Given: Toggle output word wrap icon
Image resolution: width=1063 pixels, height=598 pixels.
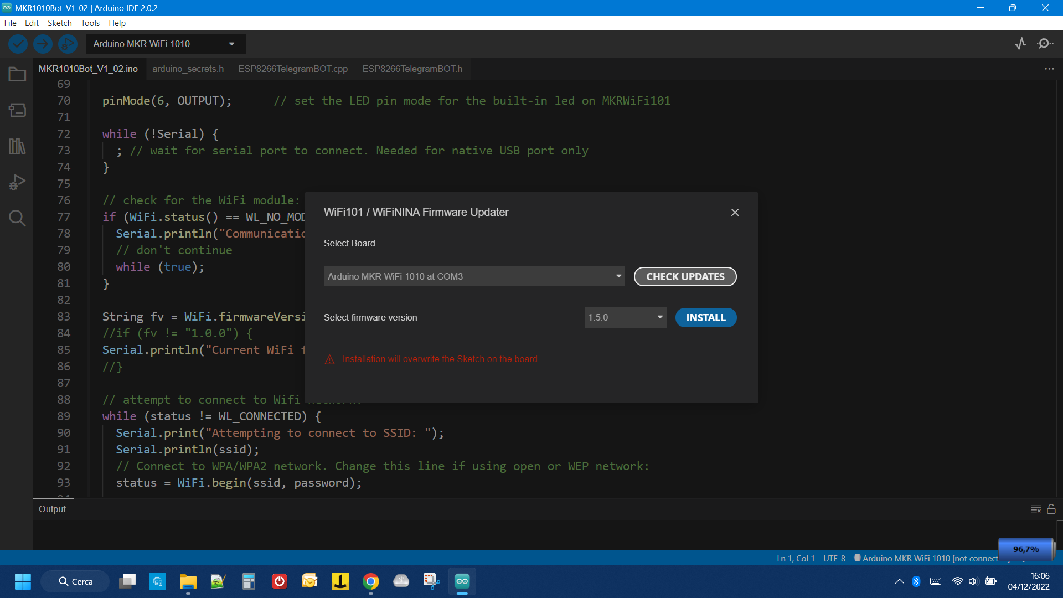Looking at the screenshot, I should (x=1036, y=509).
